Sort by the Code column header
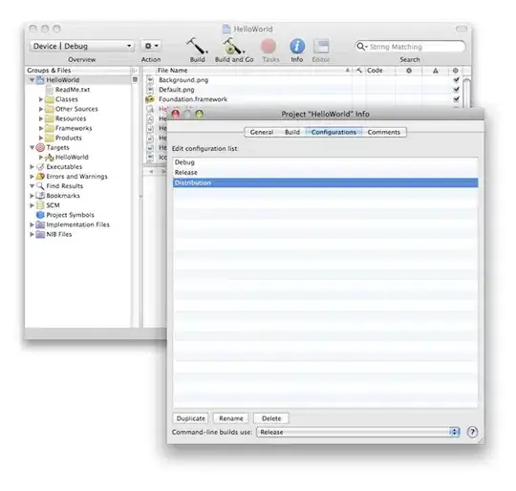Image resolution: width=516 pixels, height=491 pixels. click(x=379, y=71)
